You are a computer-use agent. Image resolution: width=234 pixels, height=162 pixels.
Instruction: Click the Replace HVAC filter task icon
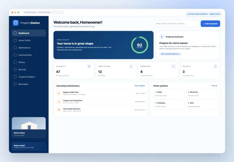[x=59, y=93]
